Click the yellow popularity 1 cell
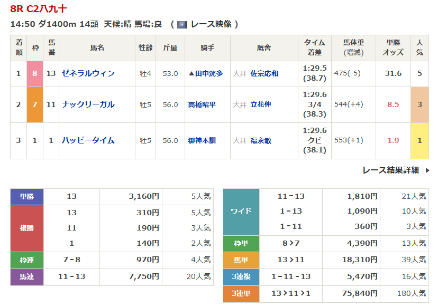 tap(419, 140)
